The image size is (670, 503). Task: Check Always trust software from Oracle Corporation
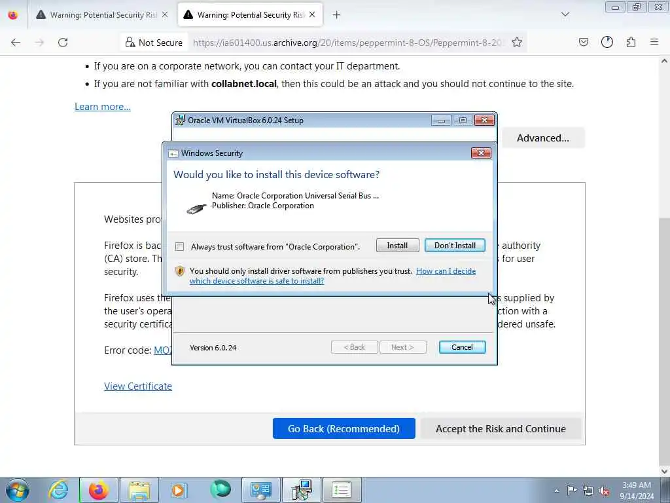click(x=180, y=247)
